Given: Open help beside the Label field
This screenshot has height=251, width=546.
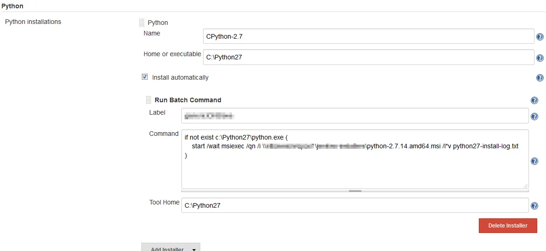Looking at the screenshot, I should (x=534, y=117).
